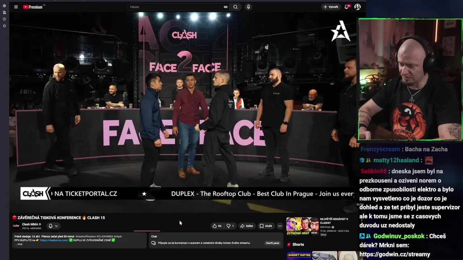Open the godwin.cz/streamy link in stream chat

(395, 254)
